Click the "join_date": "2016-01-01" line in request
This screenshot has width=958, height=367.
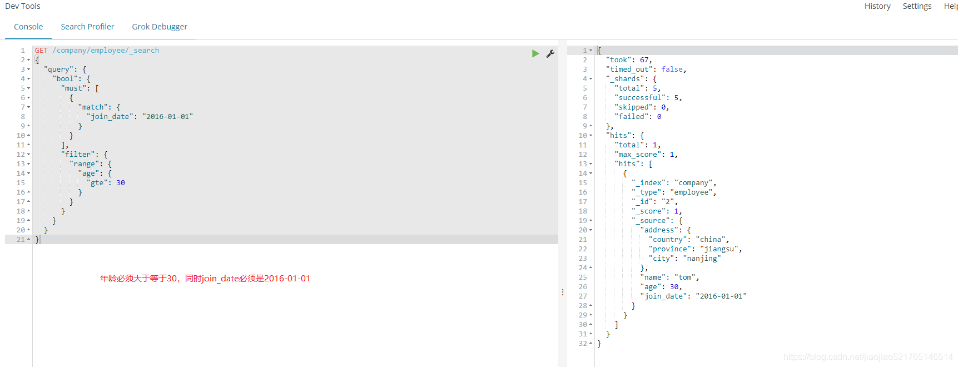140,117
